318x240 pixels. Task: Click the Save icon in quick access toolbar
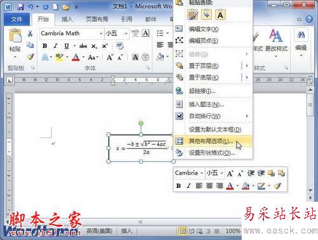click(20, 7)
